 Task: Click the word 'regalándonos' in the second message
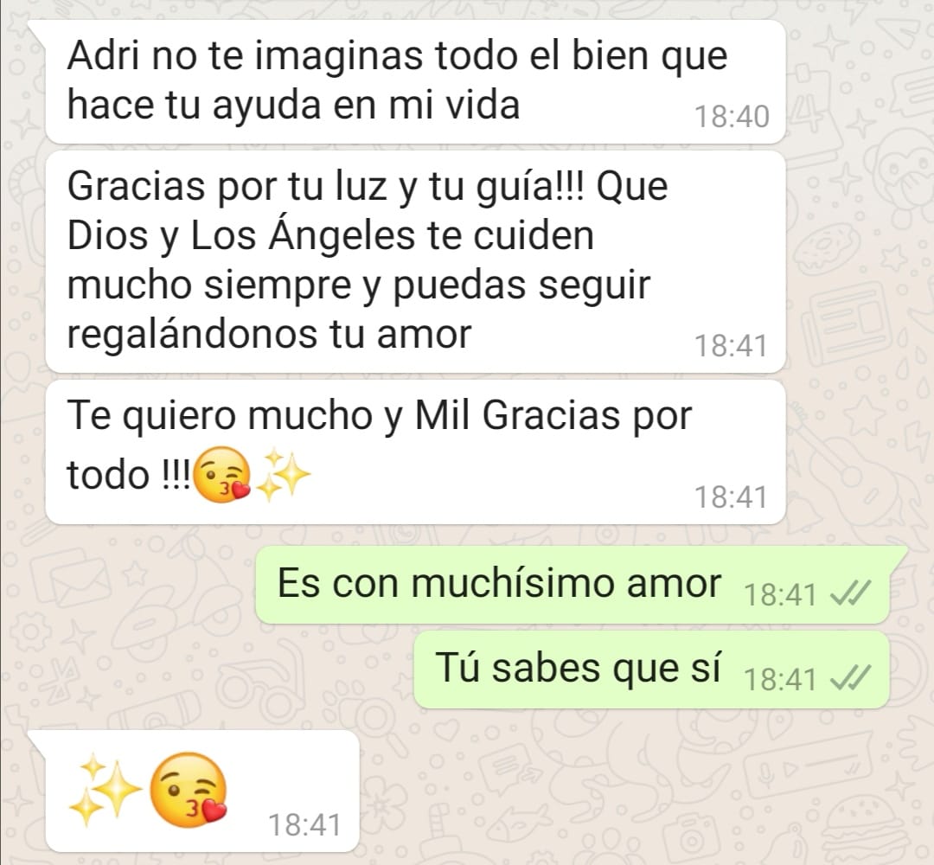192,336
